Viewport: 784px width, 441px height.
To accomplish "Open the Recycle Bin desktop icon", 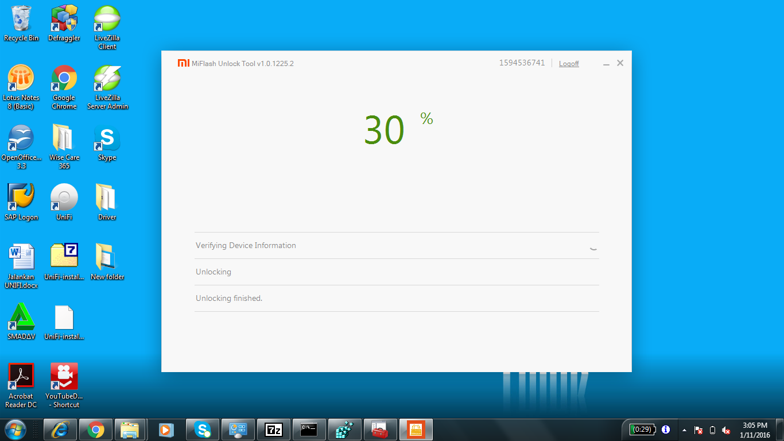I will (x=21, y=24).
